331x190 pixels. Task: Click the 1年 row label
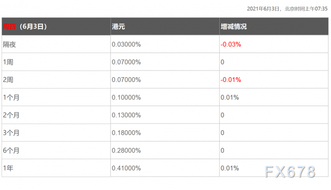pos(8,168)
